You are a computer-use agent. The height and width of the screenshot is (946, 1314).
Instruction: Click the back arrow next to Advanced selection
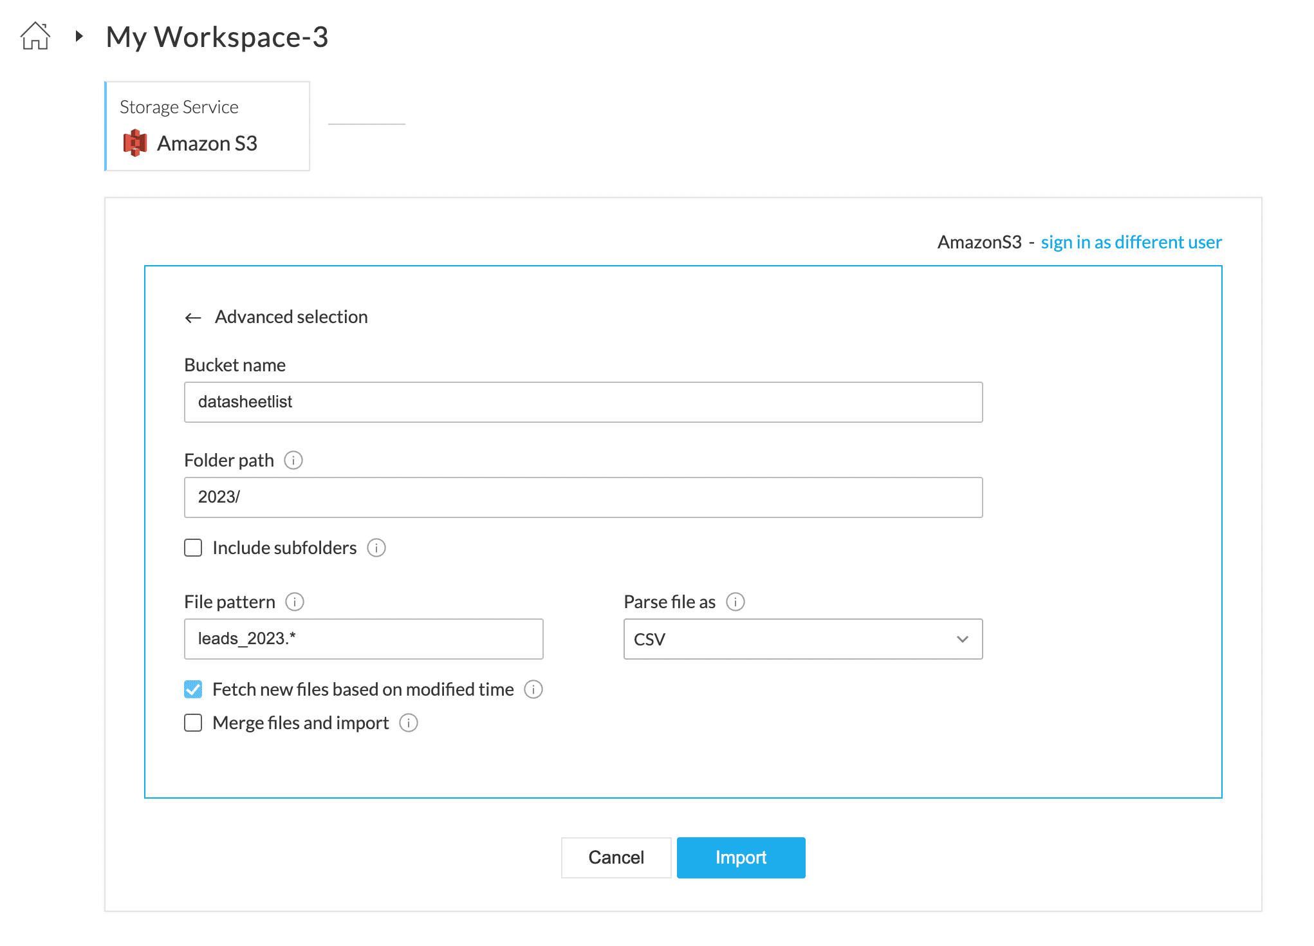193,318
